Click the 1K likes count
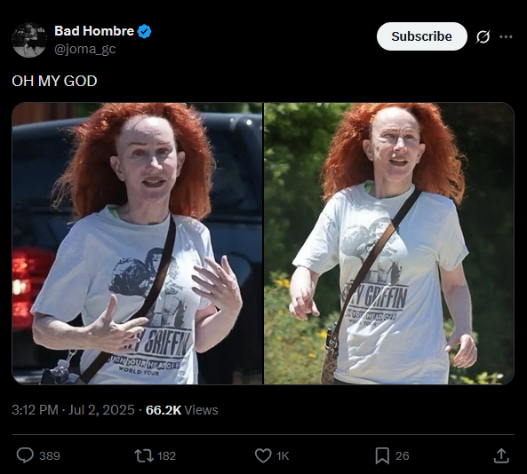 (283, 456)
